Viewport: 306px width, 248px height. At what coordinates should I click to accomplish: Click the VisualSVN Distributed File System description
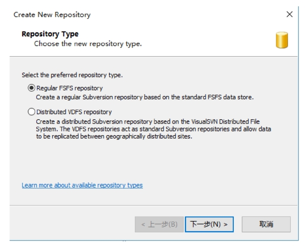[153, 129]
